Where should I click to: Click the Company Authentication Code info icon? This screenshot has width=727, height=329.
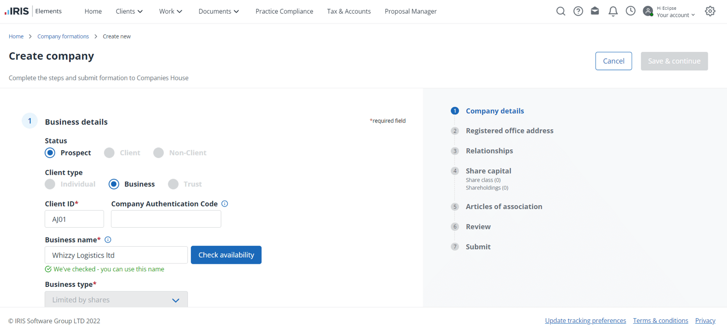(x=225, y=204)
